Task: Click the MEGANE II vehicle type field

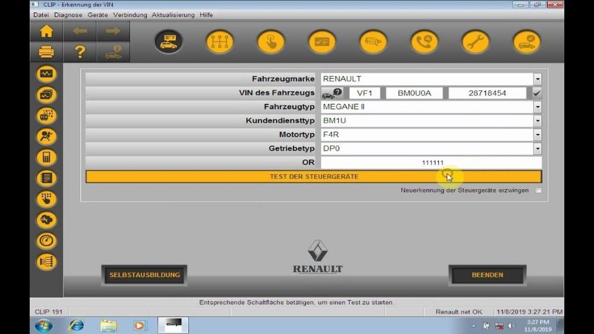Action: (427, 107)
